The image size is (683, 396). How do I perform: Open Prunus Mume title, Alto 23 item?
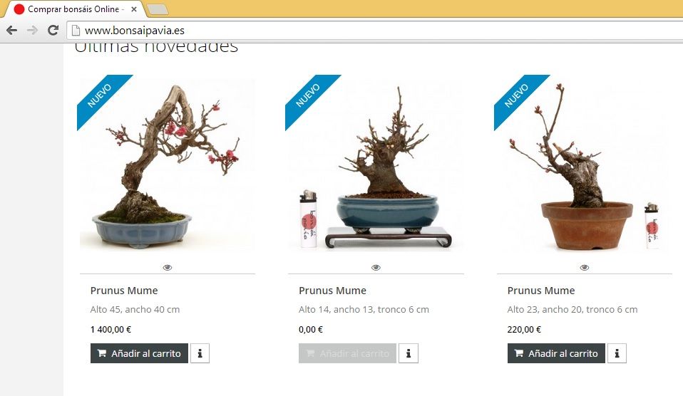(541, 291)
